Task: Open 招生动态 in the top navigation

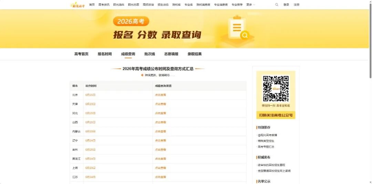Action: point(163,4)
